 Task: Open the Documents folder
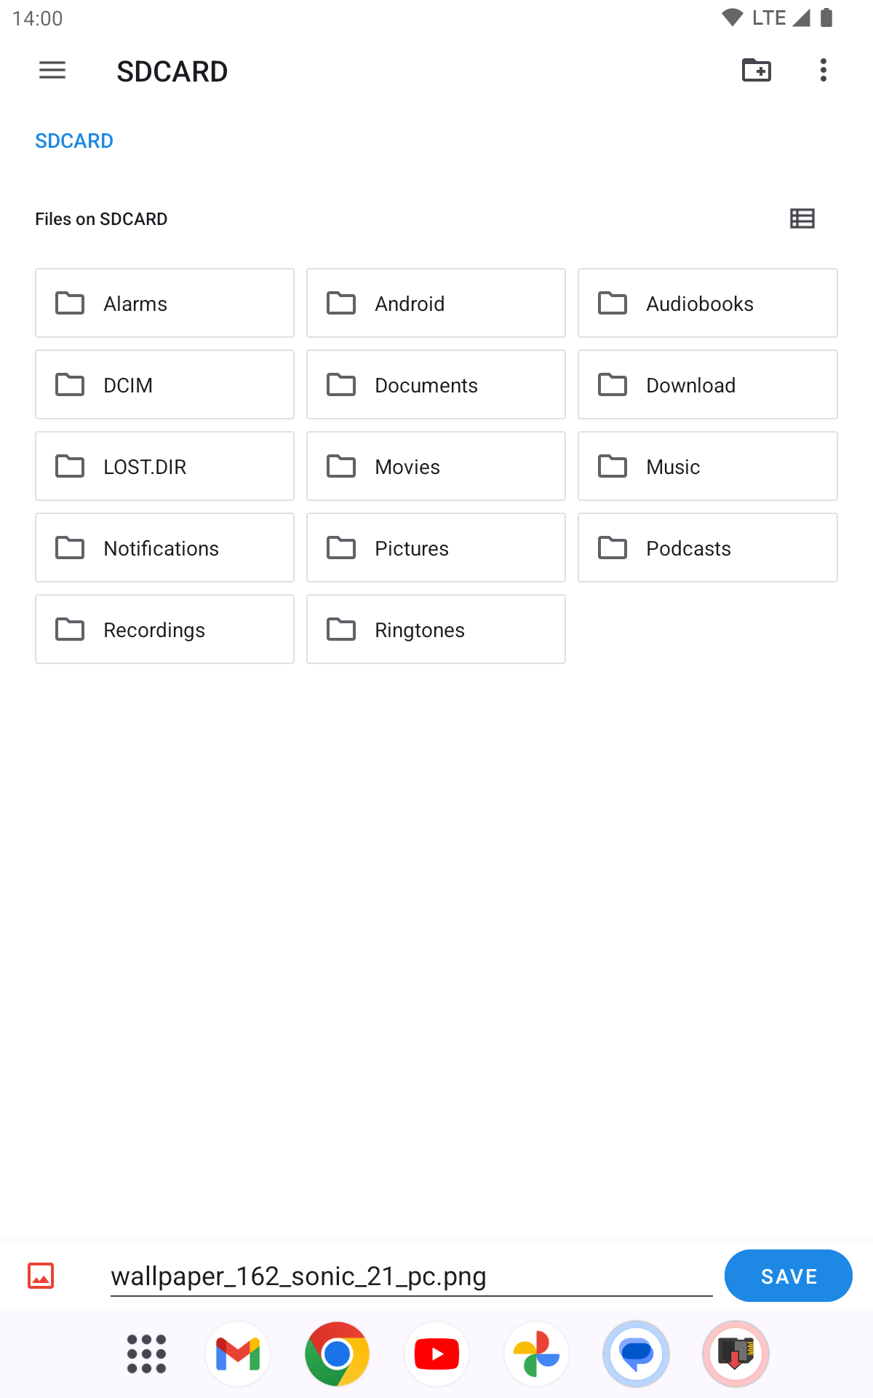coord(436,385)
